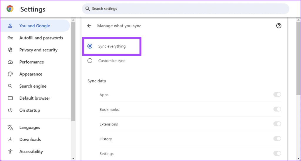Open Downloads settings
Screen dimensions: 301x161
pyautogui.click(x=36, y=139)
